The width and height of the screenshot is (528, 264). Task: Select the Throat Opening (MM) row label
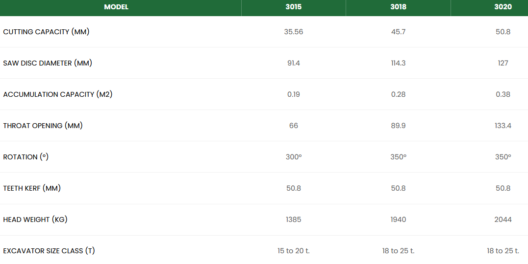pyautogui.click(x=43, y=126)
